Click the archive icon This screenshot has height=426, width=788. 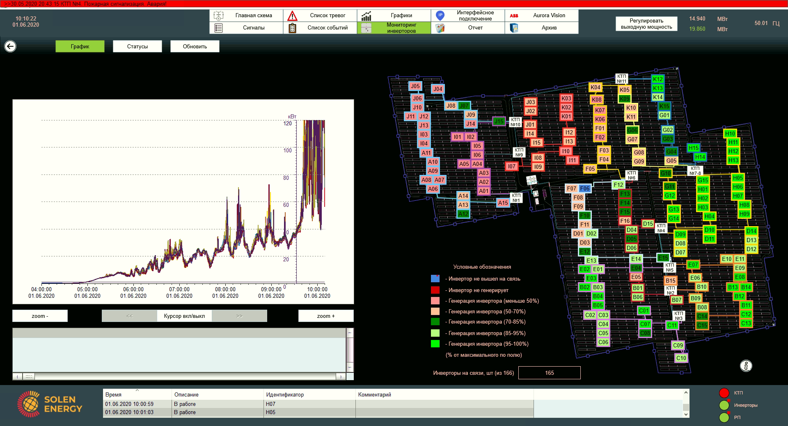click(x=513, y=28)
